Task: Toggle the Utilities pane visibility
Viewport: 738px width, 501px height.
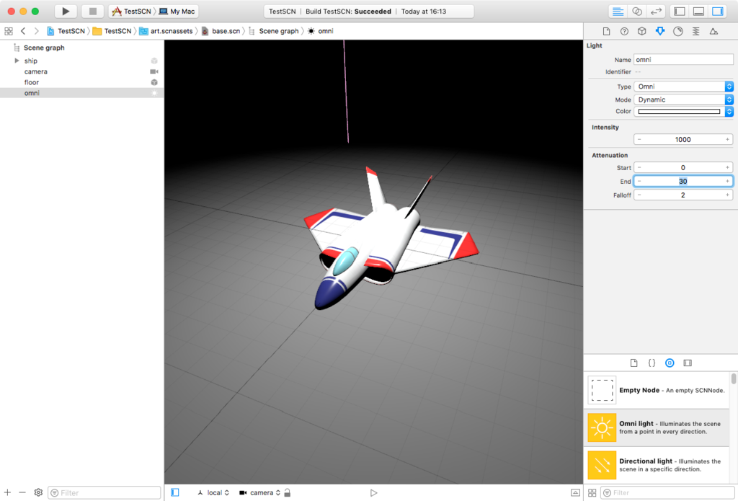Action: pyautogui.click(x=718, y=12)
